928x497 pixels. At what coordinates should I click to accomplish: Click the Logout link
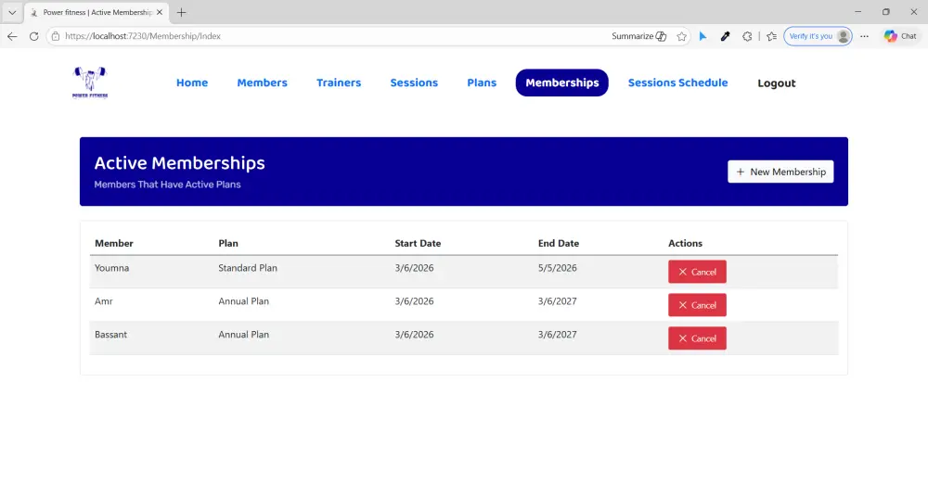click(x=777, y=83)
